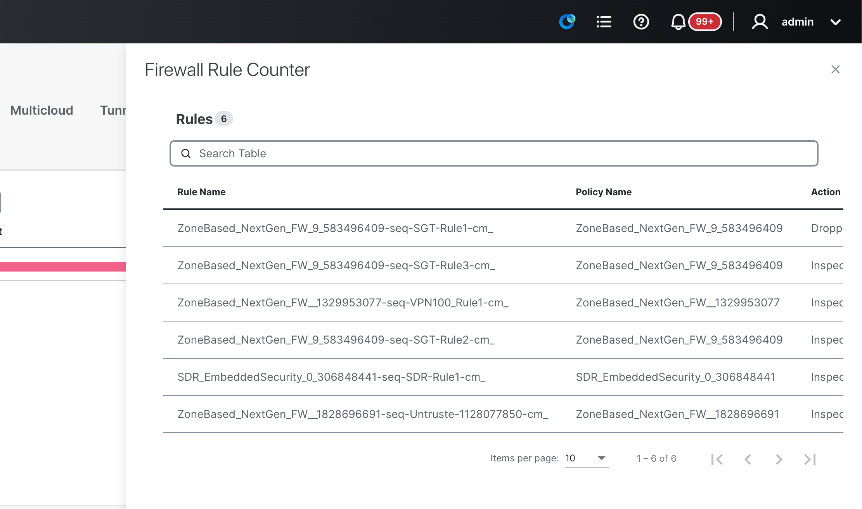
Task: Focus the Search Table input field
Action: click(x=493, y=153)
